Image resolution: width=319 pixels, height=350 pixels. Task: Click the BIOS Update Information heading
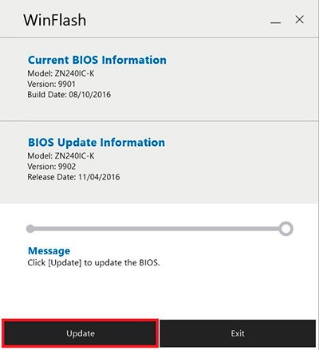click(x=96, y=143)
